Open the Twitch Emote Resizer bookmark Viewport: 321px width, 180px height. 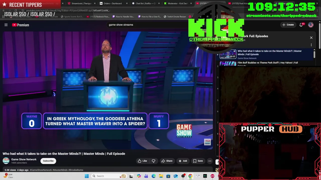(x=175, y=17)
